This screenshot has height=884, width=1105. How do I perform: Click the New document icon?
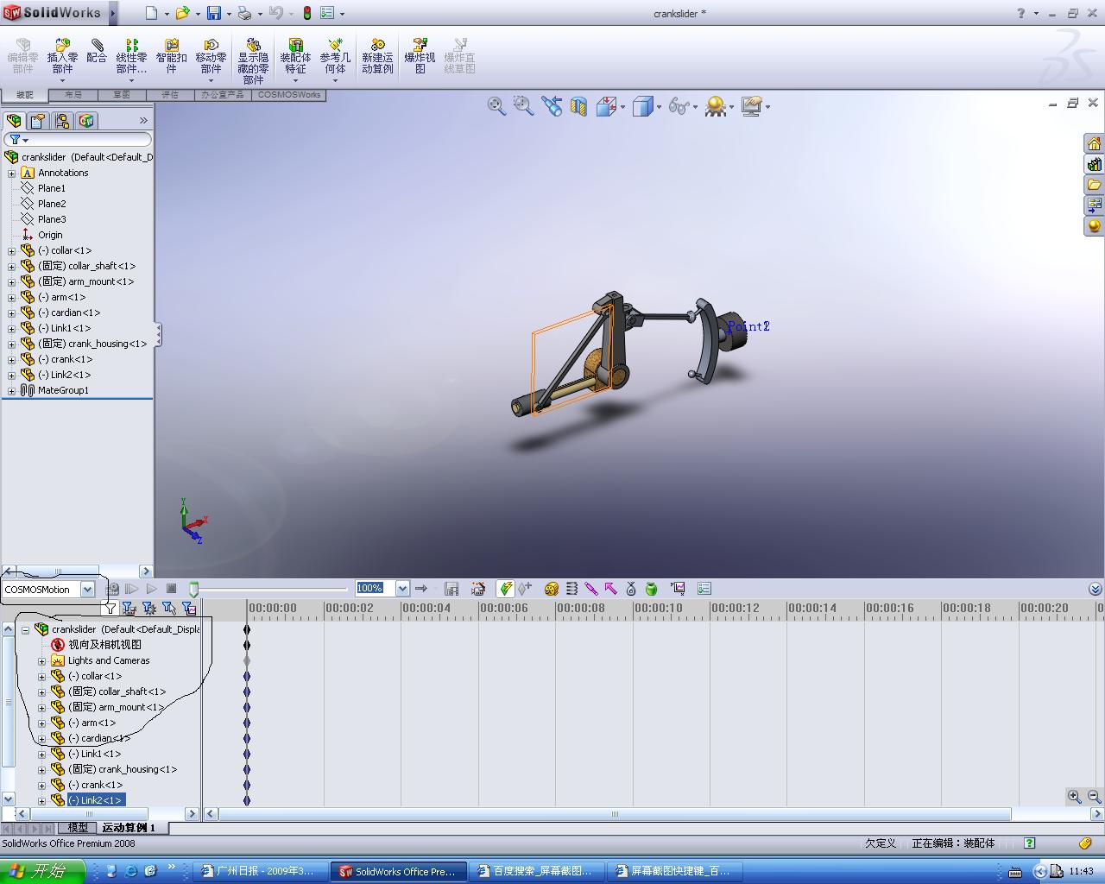tap(152, 13)
